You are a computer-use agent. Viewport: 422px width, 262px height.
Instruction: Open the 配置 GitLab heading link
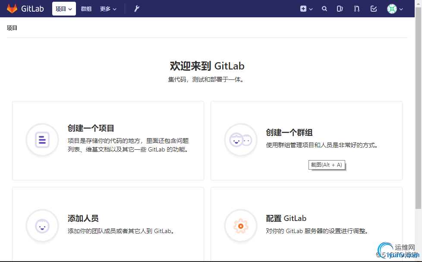point(286,218)
